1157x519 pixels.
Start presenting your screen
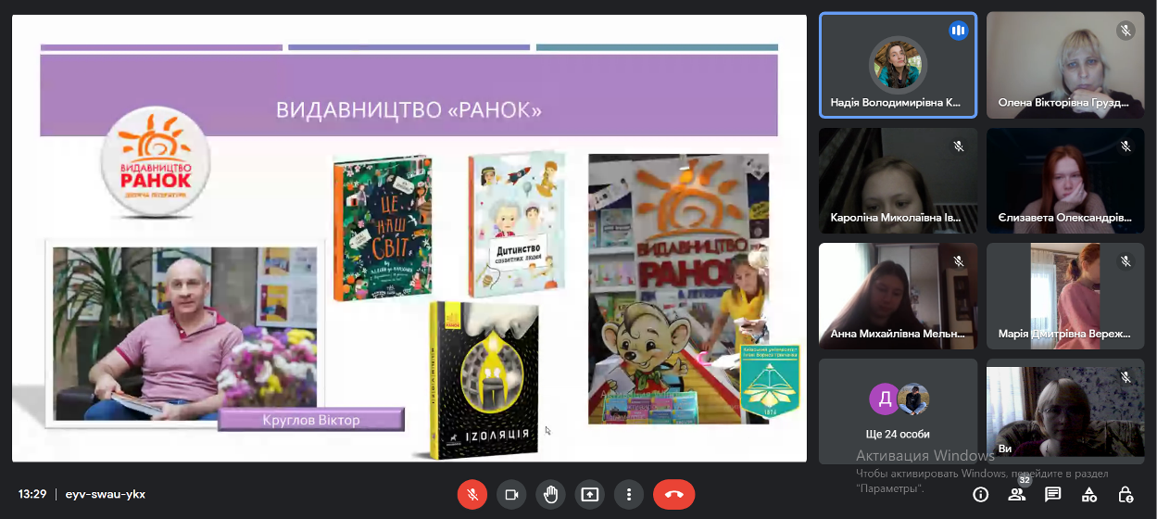click(x=589, y=494)
